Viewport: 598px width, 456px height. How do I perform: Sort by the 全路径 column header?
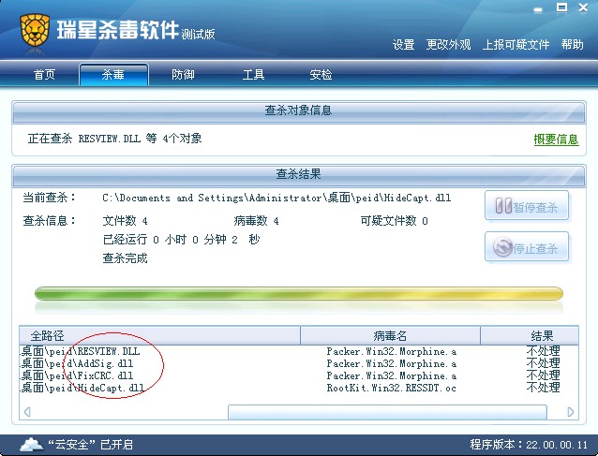click(159, 335)
